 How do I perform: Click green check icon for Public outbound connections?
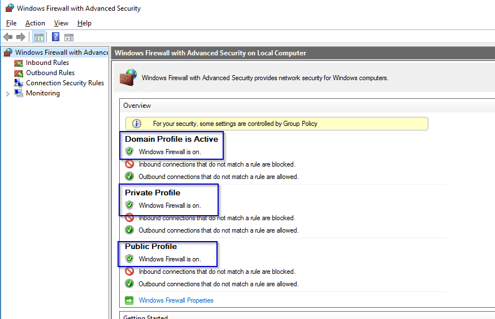tap(129, 283)
